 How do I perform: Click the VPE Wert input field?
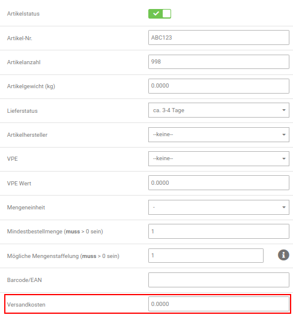click(x=219, y=183)
